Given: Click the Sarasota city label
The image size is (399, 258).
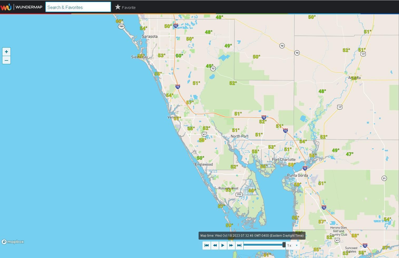Looking at the screenshot, I should tap(150, 36).
